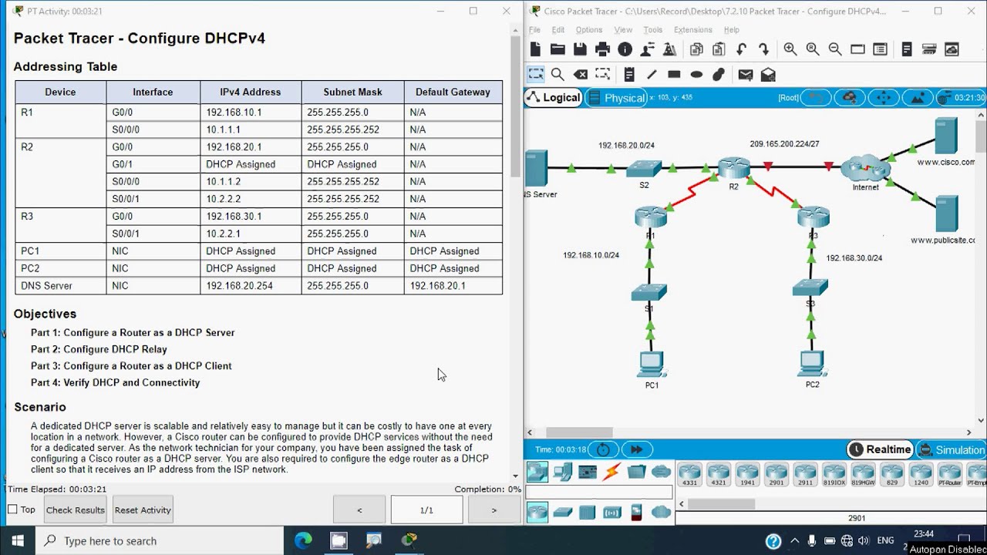Choose the Resize Shape tool
This screenshot has height=555, width=987.
point(602,75)
